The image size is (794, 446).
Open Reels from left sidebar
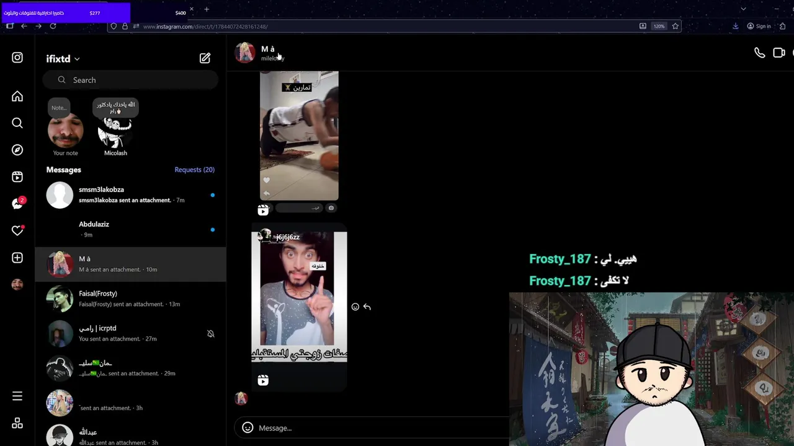17,177
